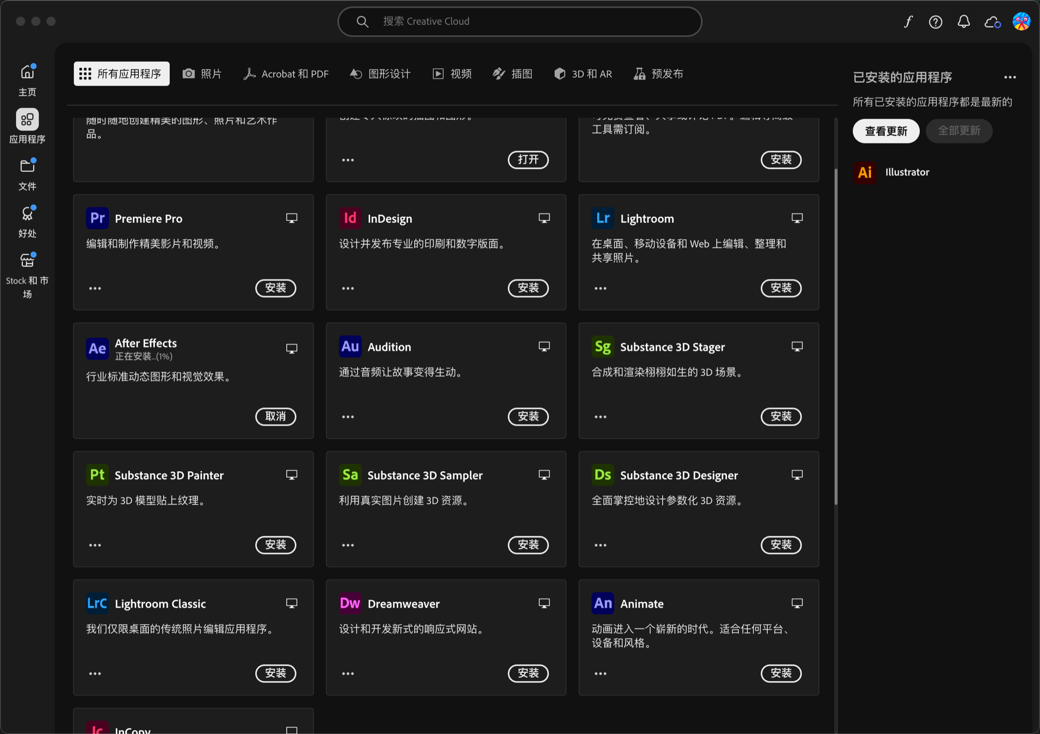This screenshot has height=734, width=1040.
Task: Open installed apps panel more options
Action: pyautogui.click(x=1010, y=77)
